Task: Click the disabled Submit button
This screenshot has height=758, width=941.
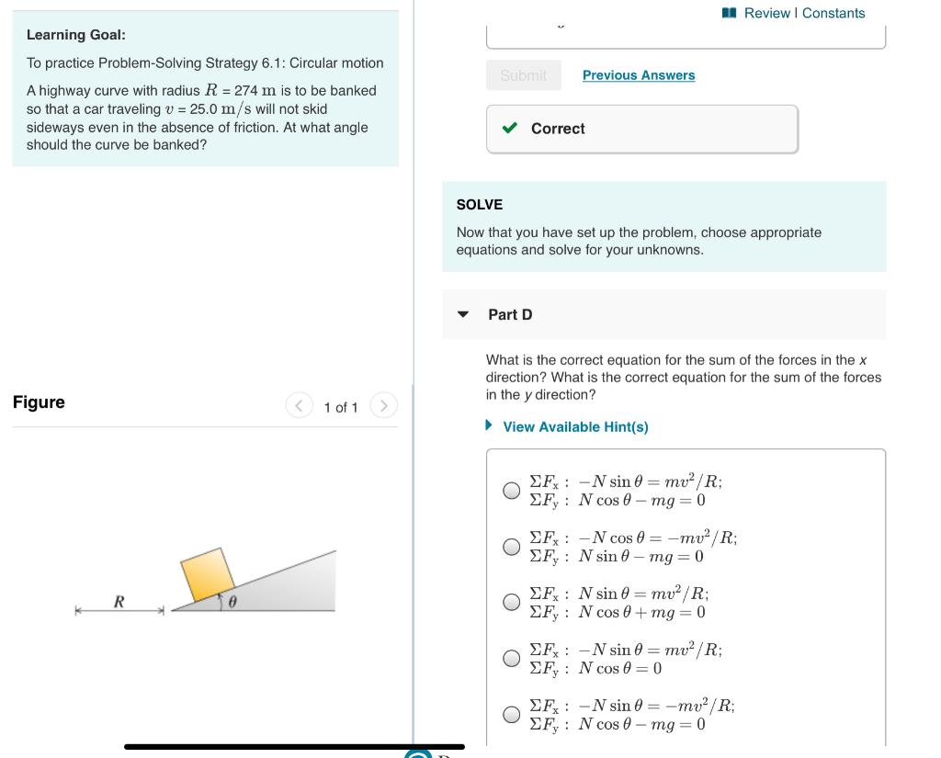Action: tap(524, 74)
